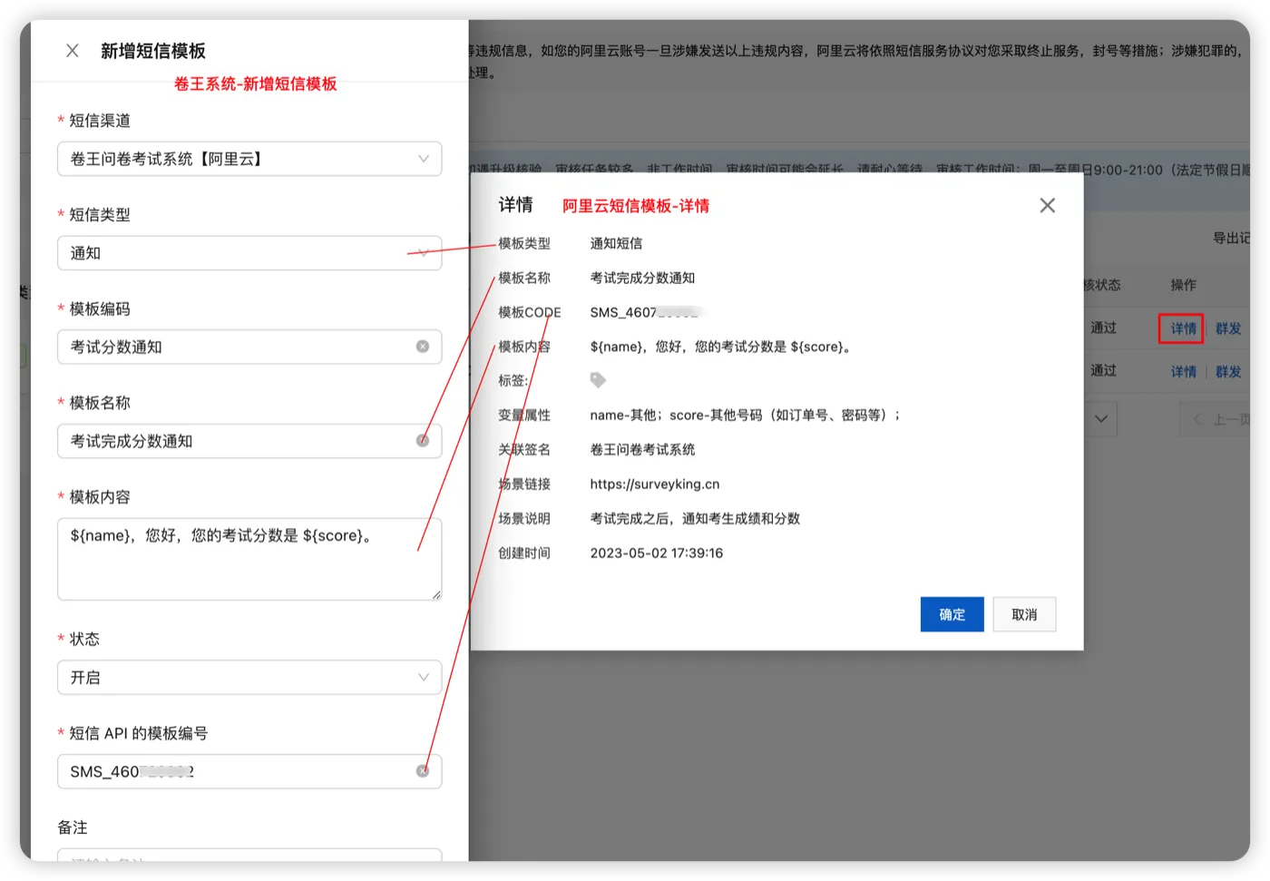Expand the 短信类型 dropdown showing 通知
Screen dimensions: 1270x881
coord(249,253)
